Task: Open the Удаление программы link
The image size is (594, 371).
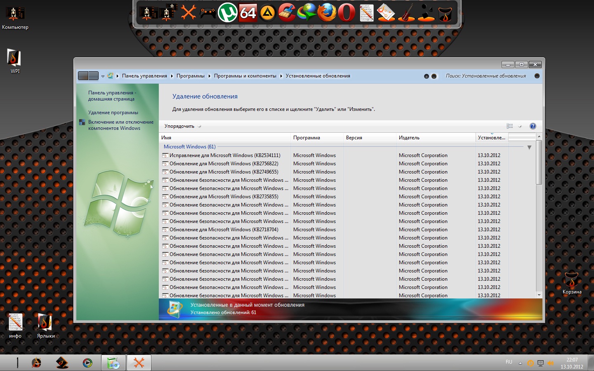Action: (113, 113)
